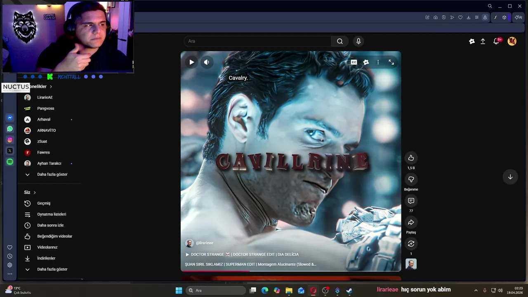Open the browser AI button
The image size is (528, 297).
click(519, 17)
